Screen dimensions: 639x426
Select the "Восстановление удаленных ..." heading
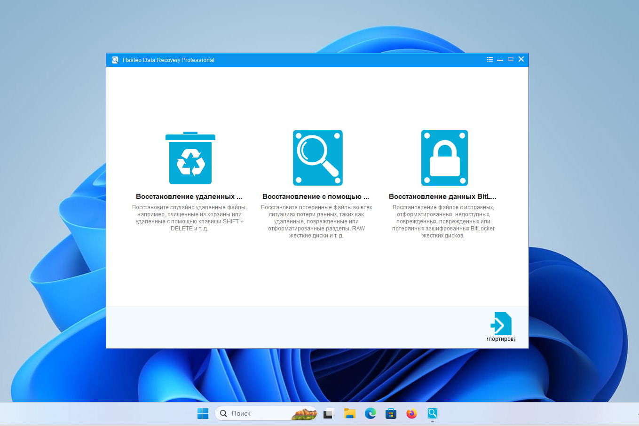(x=189, y=197)
